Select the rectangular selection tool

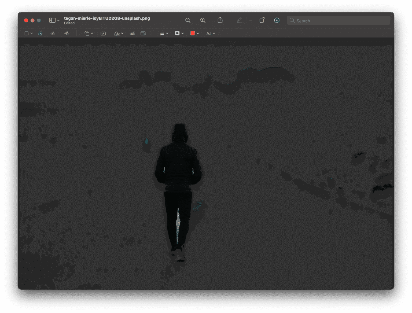pos(27,34)
